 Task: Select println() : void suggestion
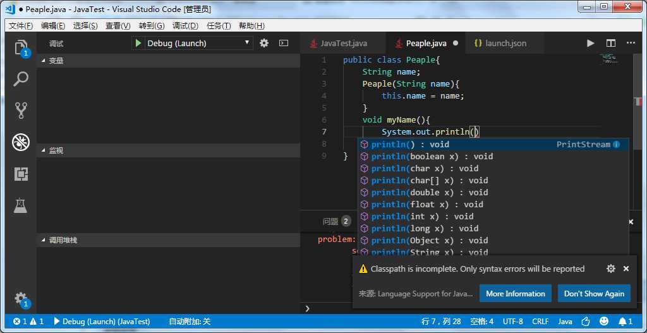click(493, 145)
